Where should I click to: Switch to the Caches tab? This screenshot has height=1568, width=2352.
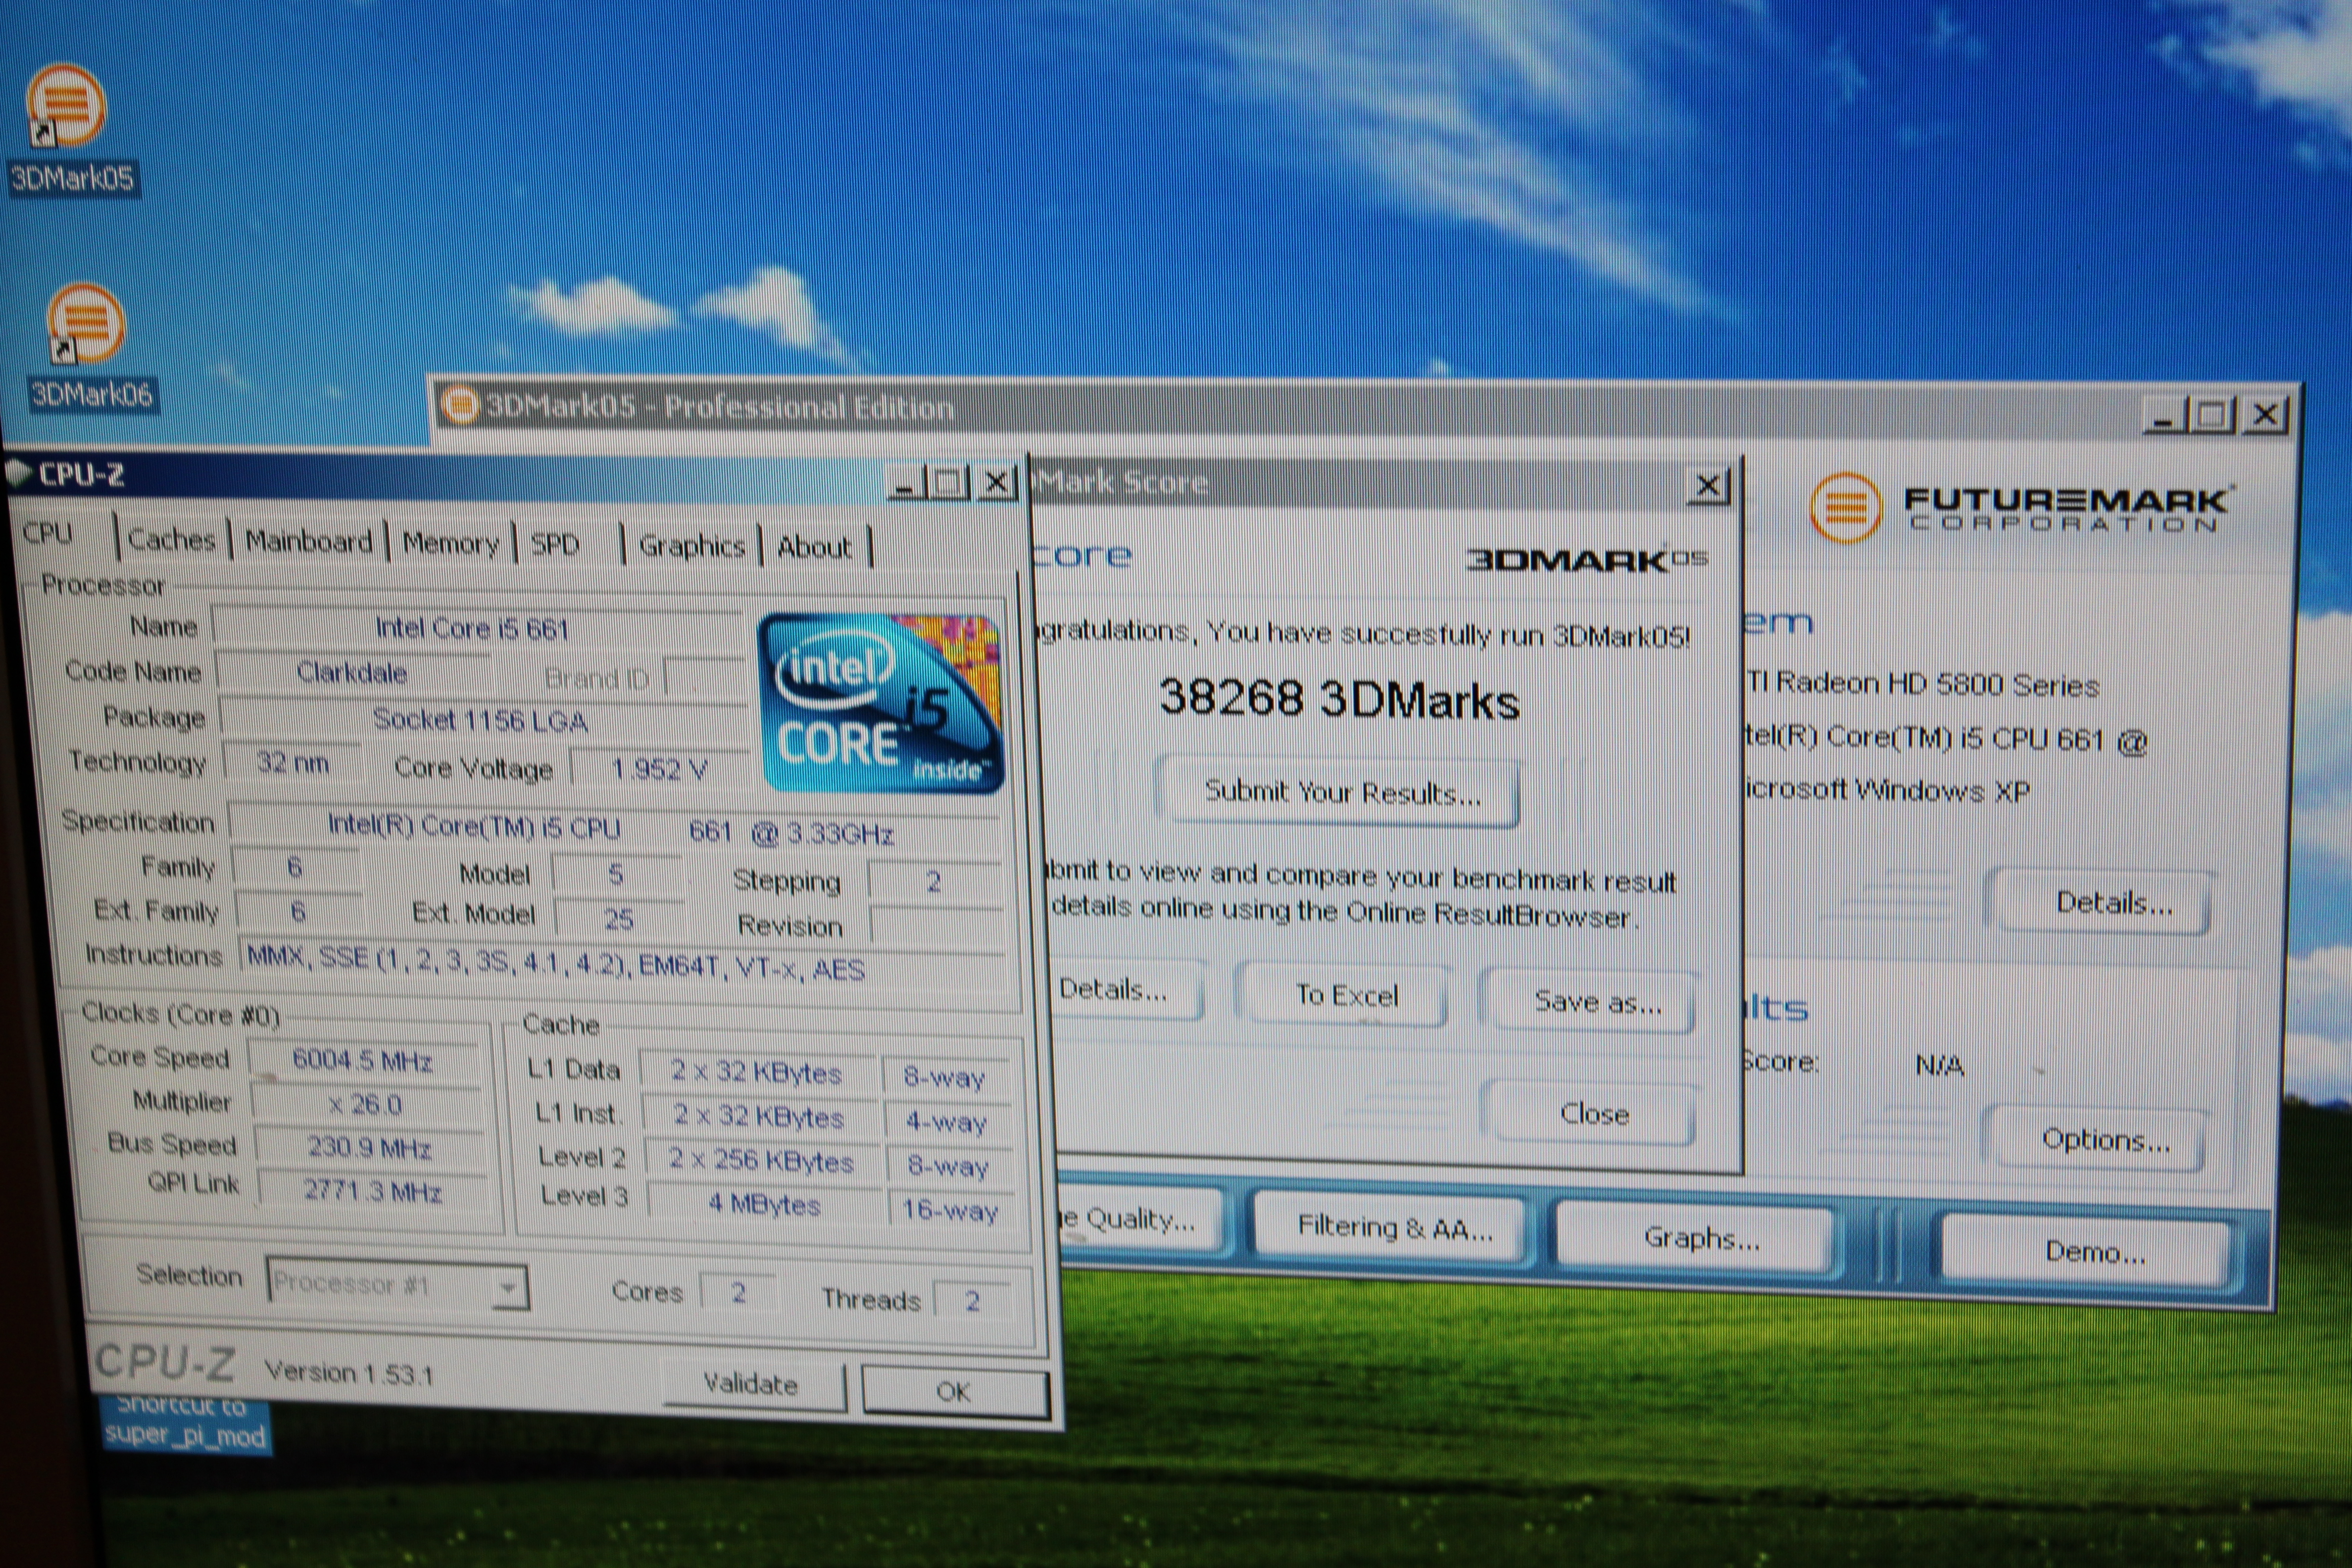click(172, 540)
